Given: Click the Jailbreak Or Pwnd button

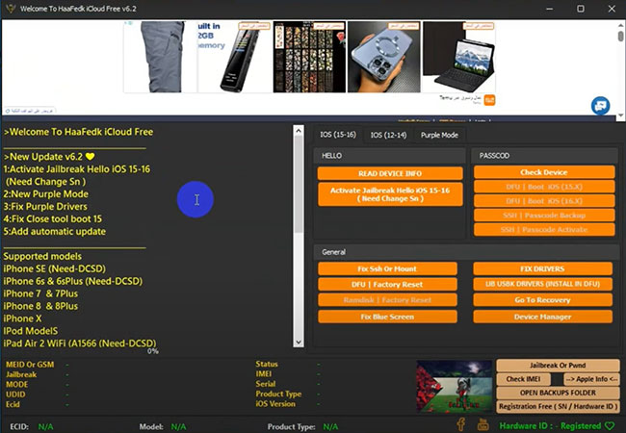Looking at the screenshot, I should (558, 366).
